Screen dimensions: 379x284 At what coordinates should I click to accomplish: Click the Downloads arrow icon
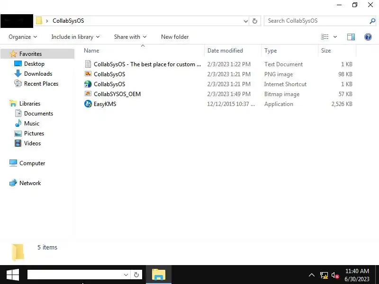click(18, 73)
